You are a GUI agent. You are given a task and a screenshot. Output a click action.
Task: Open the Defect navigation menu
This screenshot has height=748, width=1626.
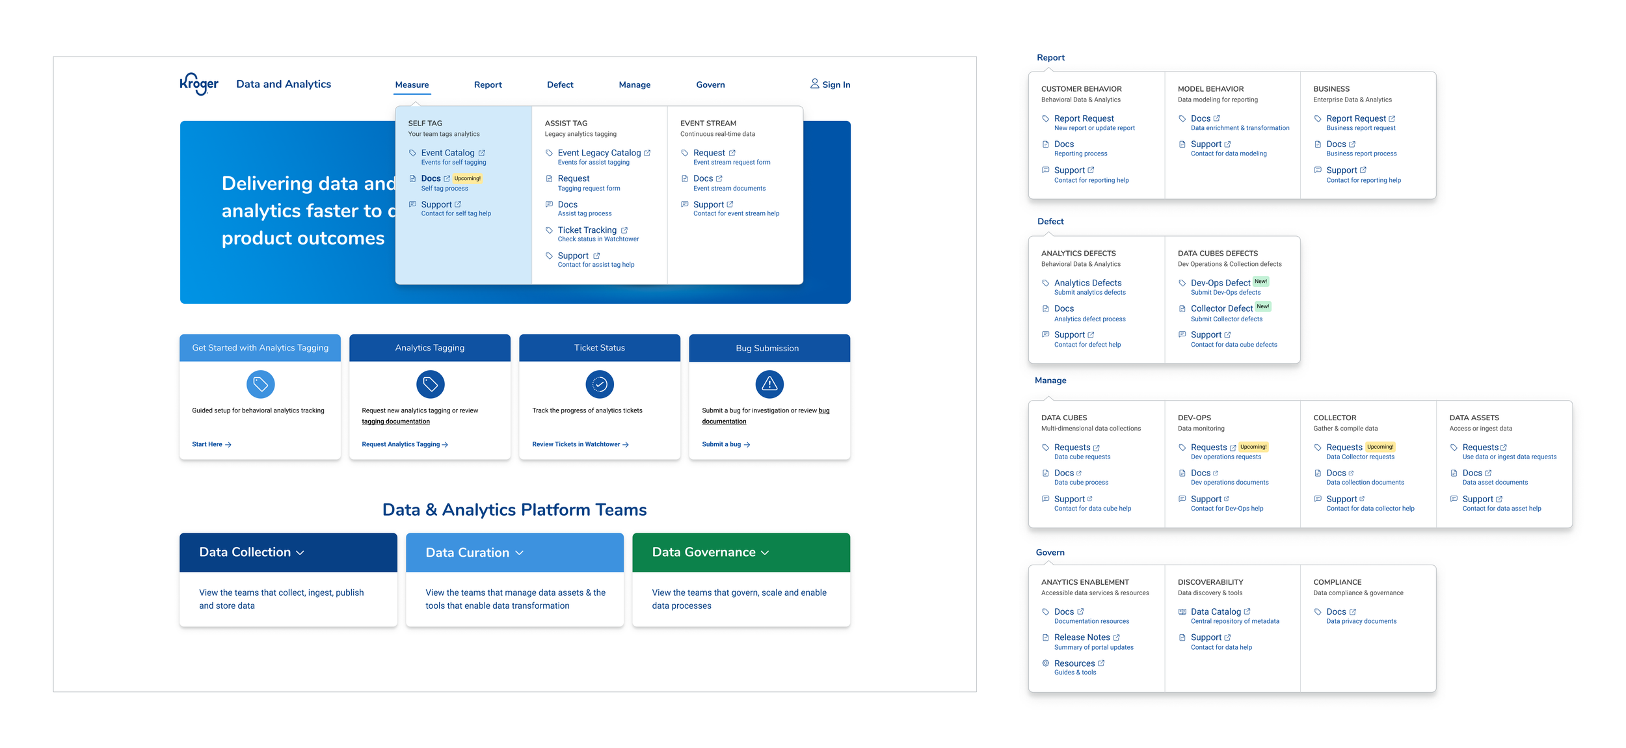559,85
